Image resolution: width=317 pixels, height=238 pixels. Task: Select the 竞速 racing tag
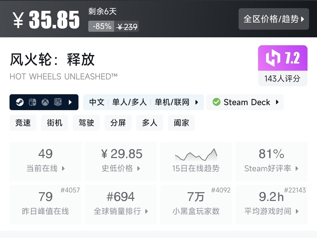pos(23,123)
